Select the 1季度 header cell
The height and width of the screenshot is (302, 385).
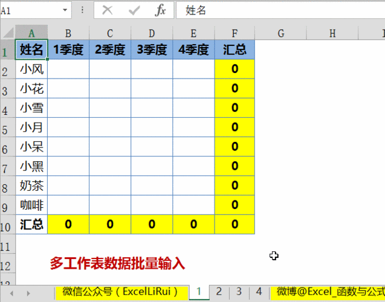tap(68, 50)
